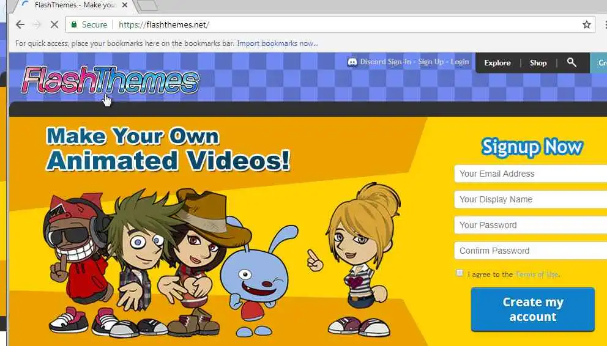The image size is (607, 346).
Task: Open the Explore menu
Action: [x=497, y=62]
